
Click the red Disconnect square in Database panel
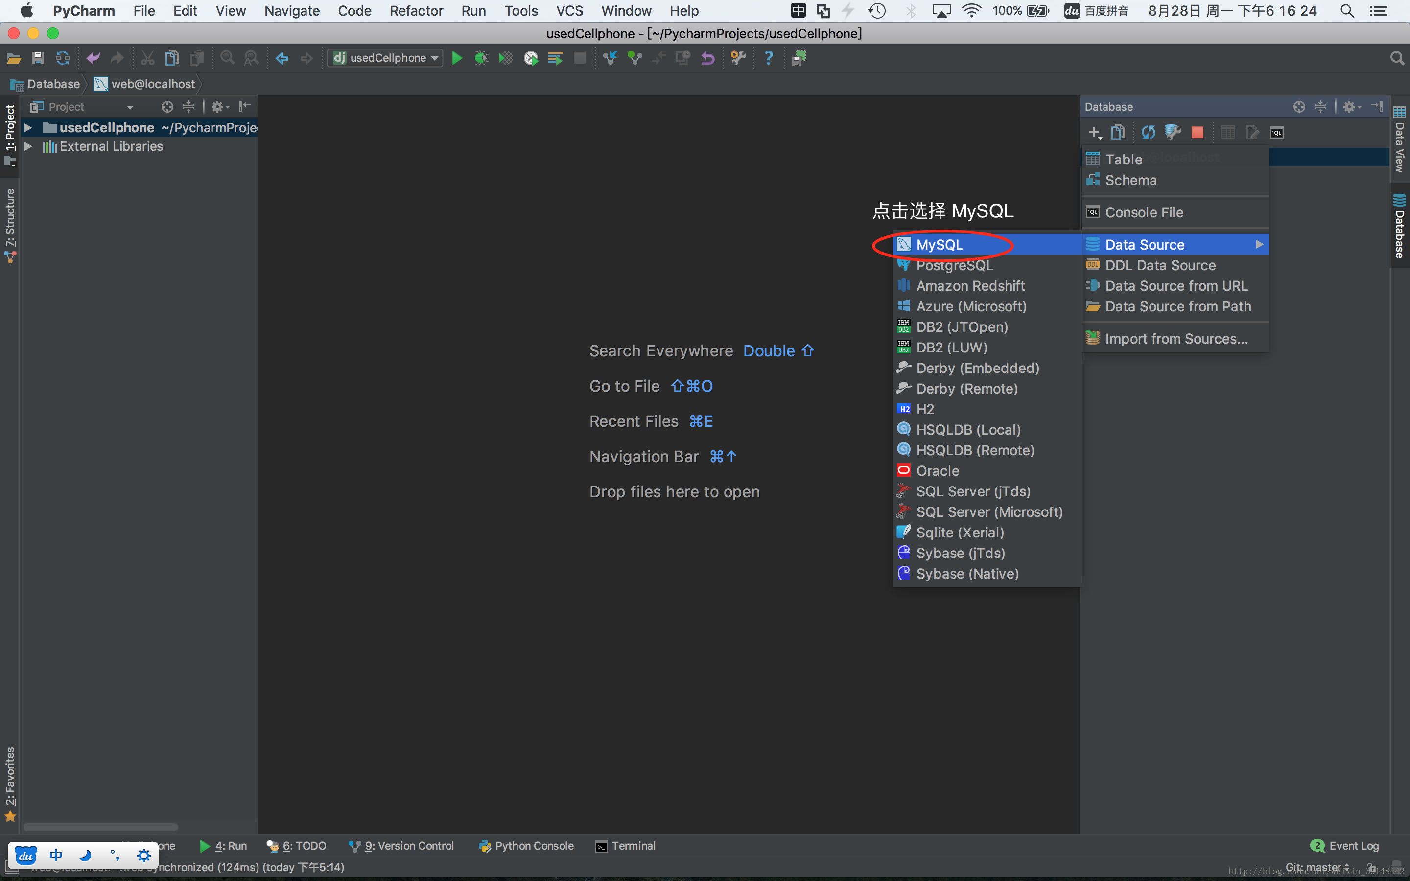click(x=1198, y=133)
